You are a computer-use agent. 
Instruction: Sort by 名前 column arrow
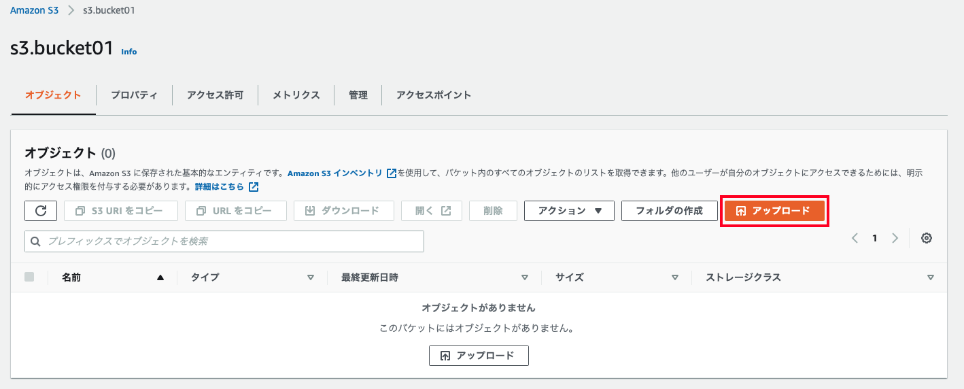pos(160,277)
